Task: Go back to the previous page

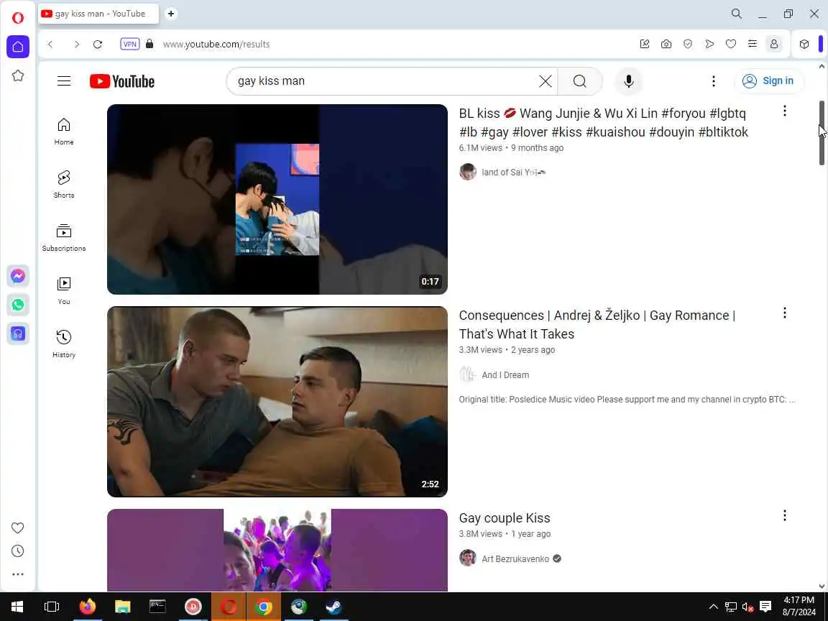Action: click(x=51, y=45)
